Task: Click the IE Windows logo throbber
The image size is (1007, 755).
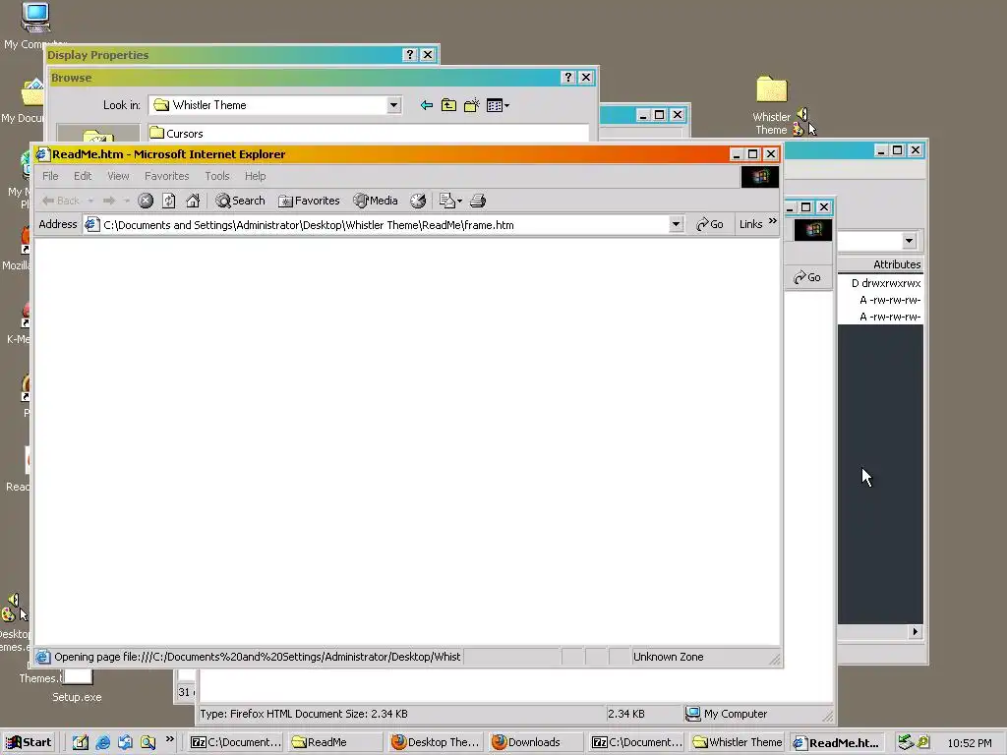Action: pyautogui.click(x=760, y=177)
